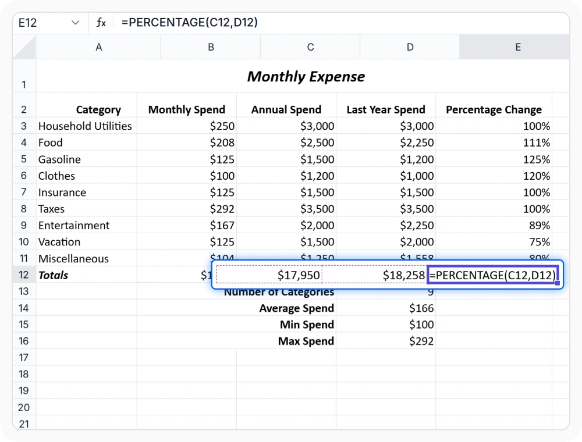Image resolution: width=582 pixels, height=442 pixels.
Task: Select column D header
Action: coord(410,47)
